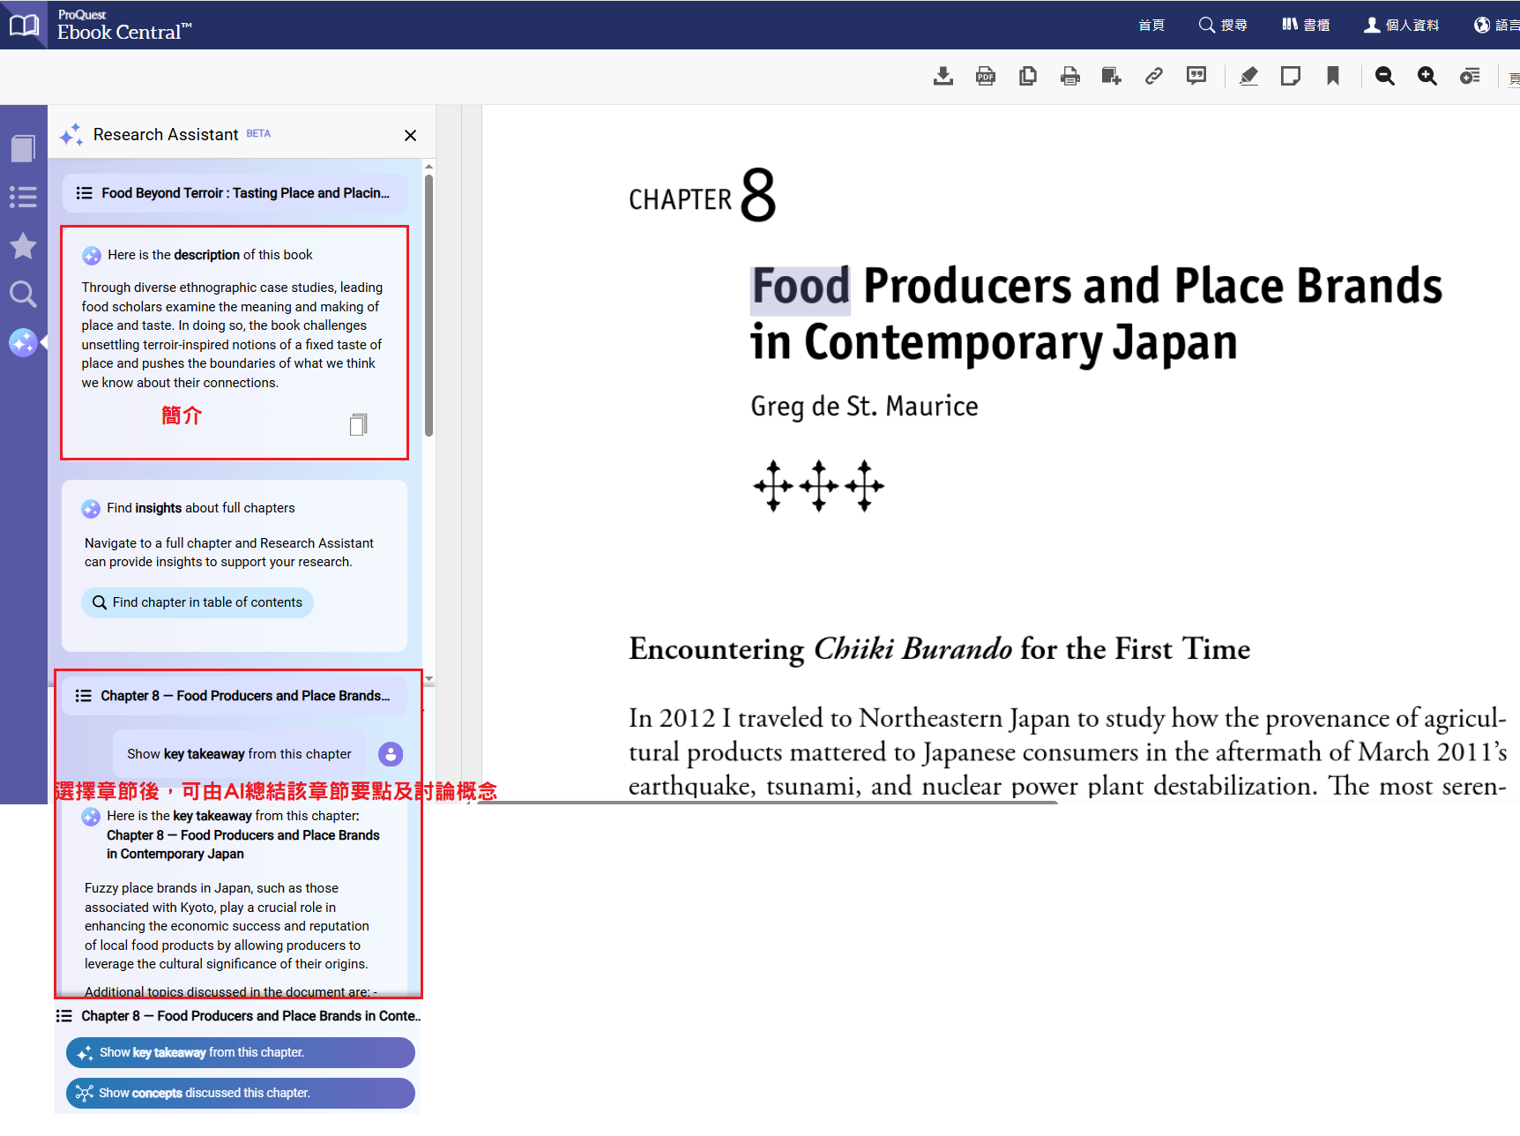Click the Research Assistant panel scrollbar
This screenshot has height=1136, width=1520.
click(x=428, y=305)
